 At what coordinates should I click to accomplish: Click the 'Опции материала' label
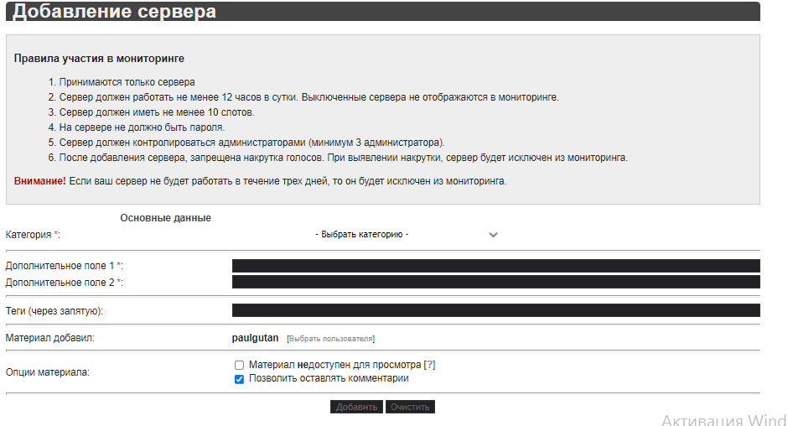coord(48,372)
